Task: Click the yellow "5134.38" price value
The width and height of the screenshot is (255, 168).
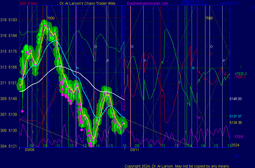Action: pyautogui.click(x=236, y=123)
